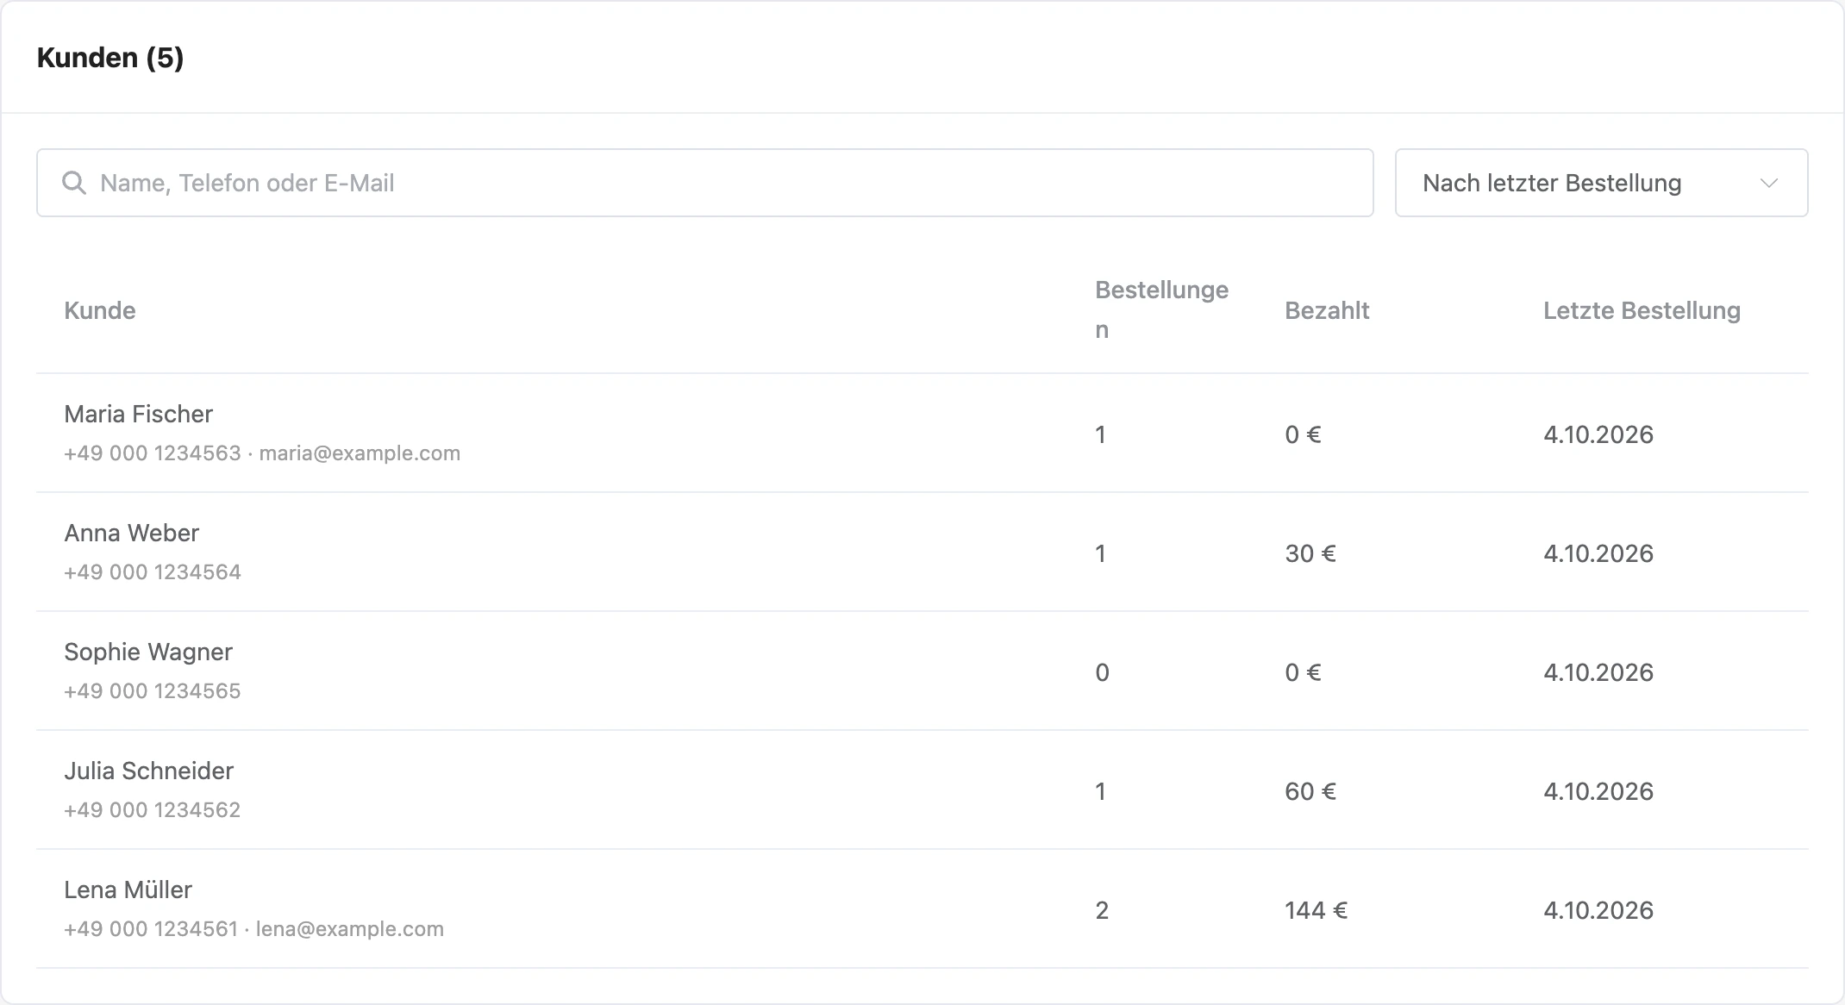Click Maria Fischer's order count 1

click(x=1100, y=434)
